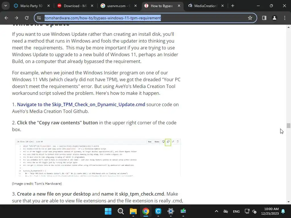This screenshot has width=291, height=218.
Task: Open the Skip_TPM_Check_on_Dynamic_Update.cmd link
Action: pos(81,104)
